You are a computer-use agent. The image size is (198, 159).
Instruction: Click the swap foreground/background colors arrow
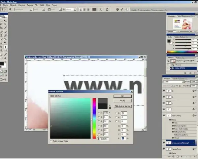click(5, 62)
